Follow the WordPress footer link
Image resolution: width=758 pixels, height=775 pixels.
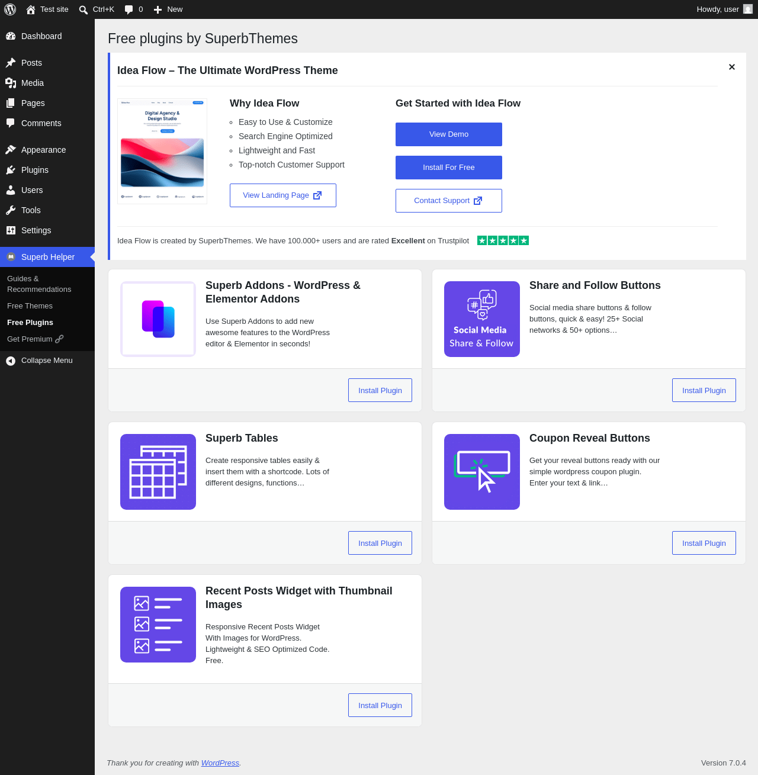point(220,763)
